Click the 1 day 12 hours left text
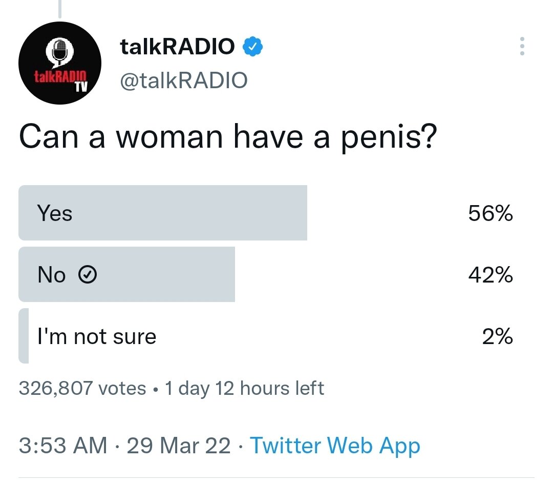This screenshot has height=482, width=553. coord(244,388)
